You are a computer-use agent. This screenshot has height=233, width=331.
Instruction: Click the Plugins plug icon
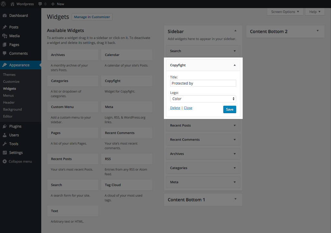click(5, 126)
